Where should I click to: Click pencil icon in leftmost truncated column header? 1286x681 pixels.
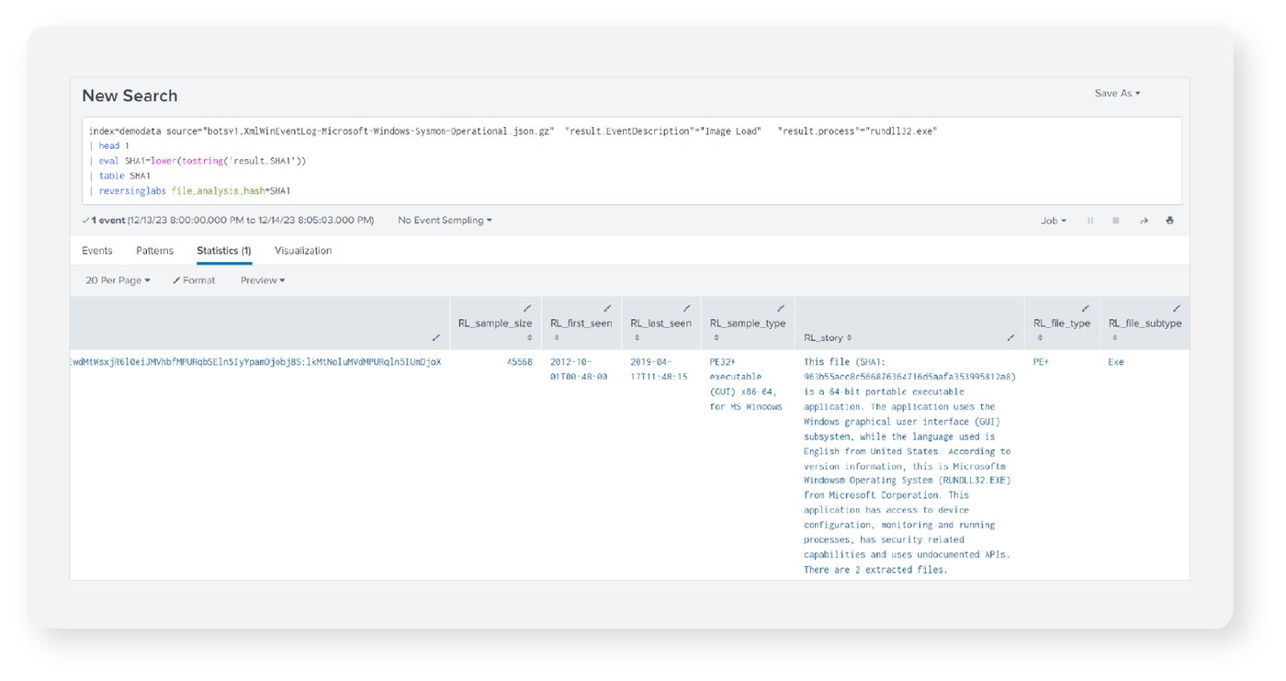[435, 338]
